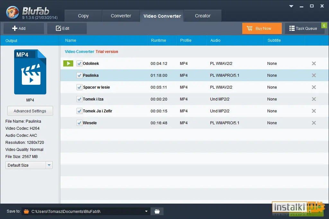Remove Tomek i Iza from the list
Screen dimensions: 329x219
point(314,99)
